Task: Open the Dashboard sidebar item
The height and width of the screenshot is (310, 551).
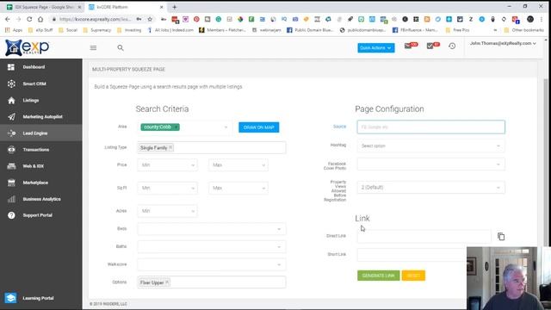Action: click(34, 67)
